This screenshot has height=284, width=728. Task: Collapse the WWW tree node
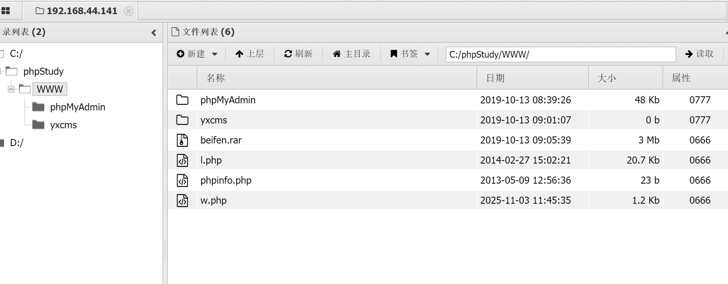11,89
